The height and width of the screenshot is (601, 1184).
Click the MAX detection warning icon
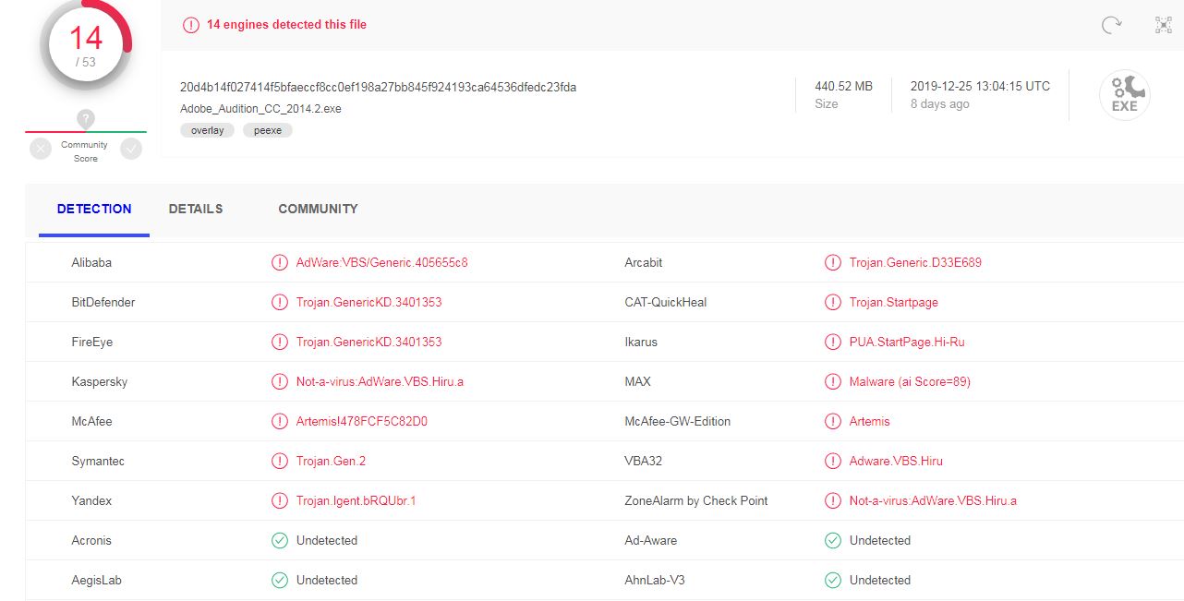coord(833,381)
